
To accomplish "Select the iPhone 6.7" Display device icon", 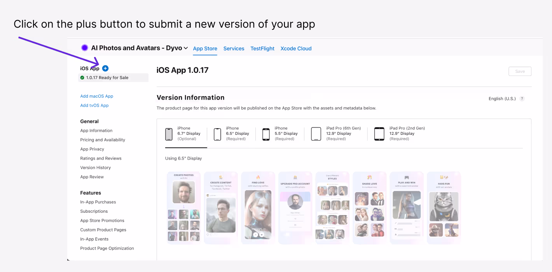I will click(x=169, y=134).
